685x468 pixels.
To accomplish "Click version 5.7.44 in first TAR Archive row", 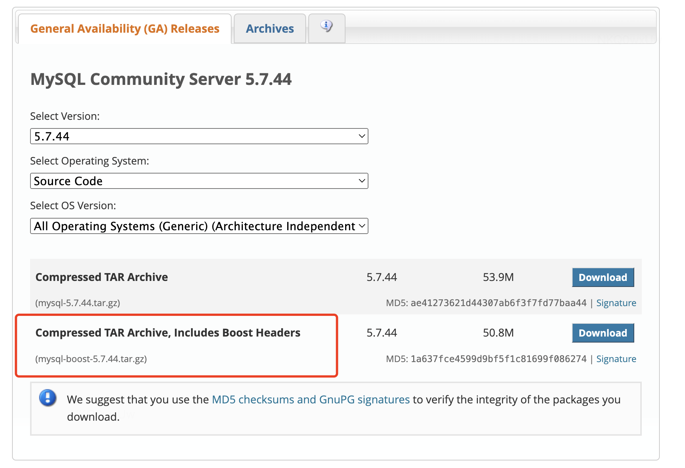I will pyautogui.click(x=382, y=277).
